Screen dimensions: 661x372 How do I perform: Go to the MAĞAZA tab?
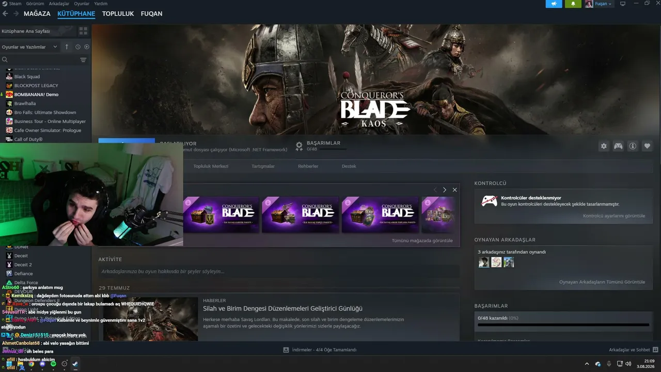click(37, 13)
